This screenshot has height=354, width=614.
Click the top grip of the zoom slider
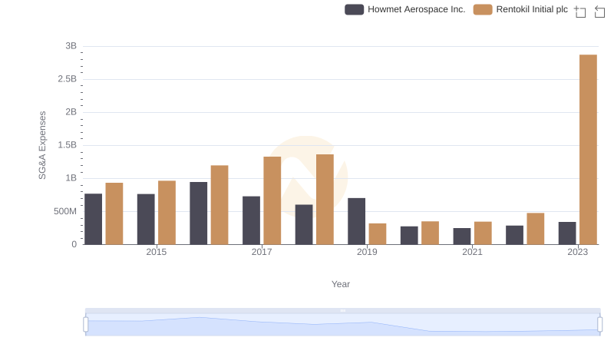click(x=342, y=310)
